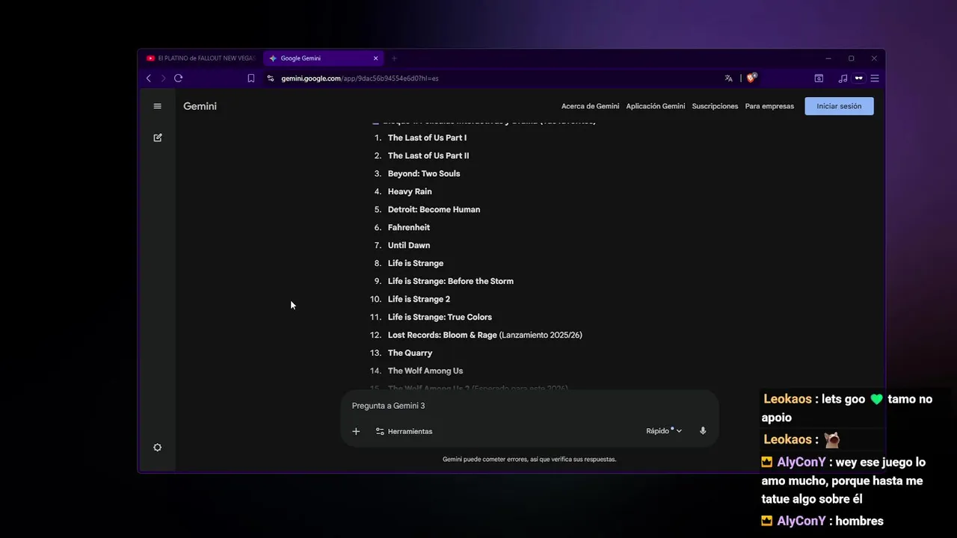Go back with the browser back arrow
Image resolution: width=957 pixels, height=538 pixels.
(149, 78)
